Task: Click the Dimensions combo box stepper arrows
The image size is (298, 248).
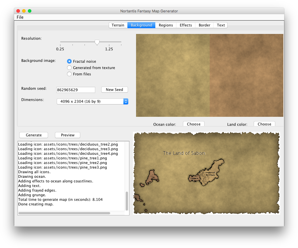Action: pos(126,101)
